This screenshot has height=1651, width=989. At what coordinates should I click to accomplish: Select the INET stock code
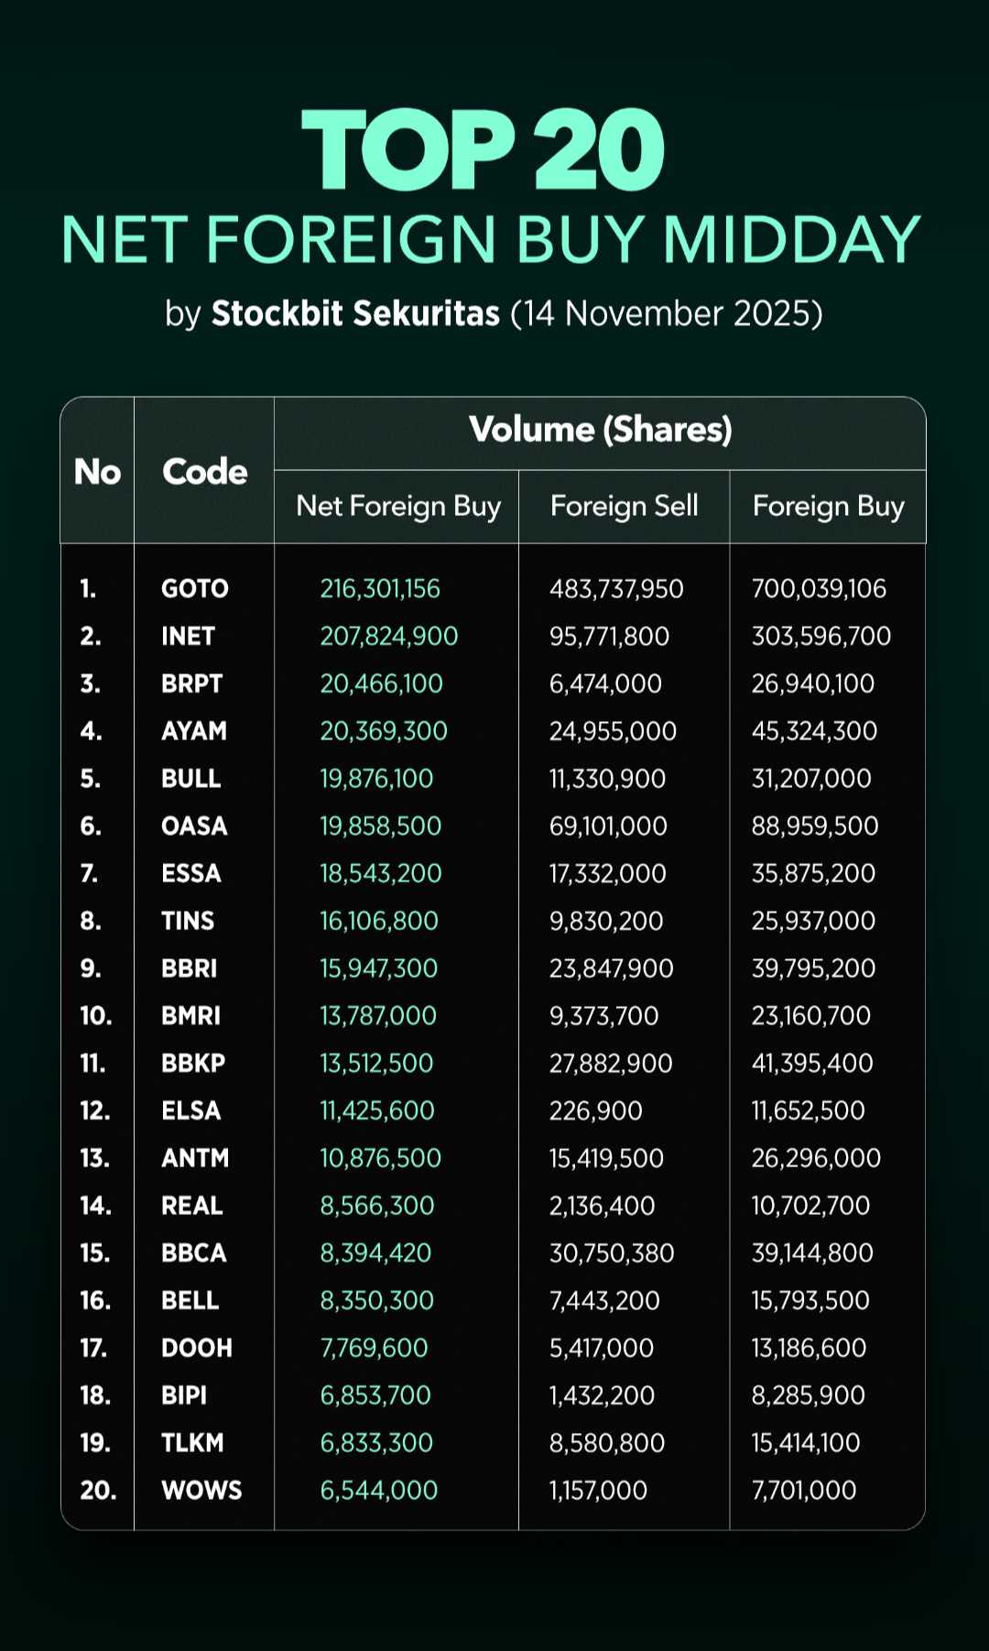click(188, 636)
